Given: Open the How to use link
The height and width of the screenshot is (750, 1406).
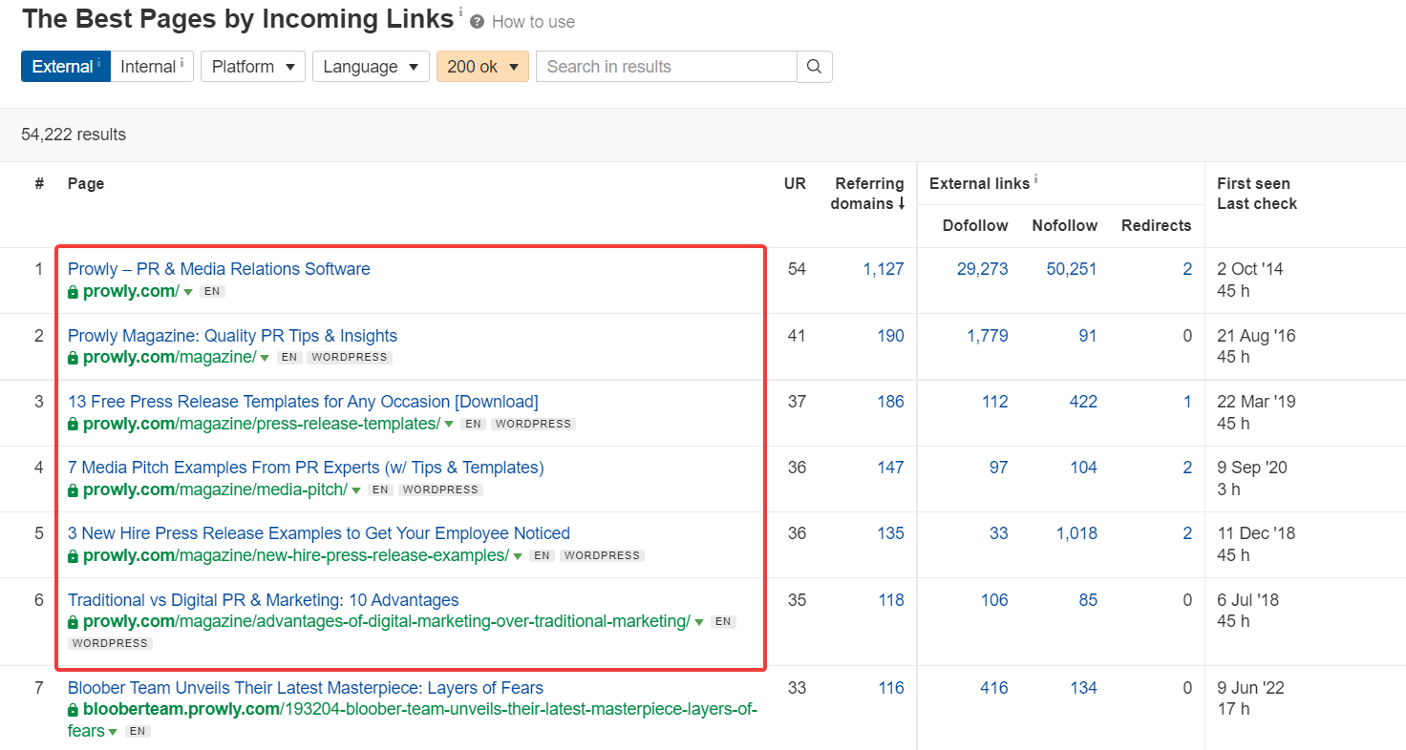Looking at the screenshot, I should click(x=533, y=22).
